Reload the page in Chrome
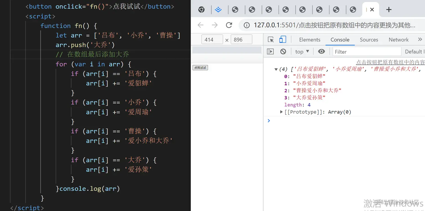 [x=229, y=25]
